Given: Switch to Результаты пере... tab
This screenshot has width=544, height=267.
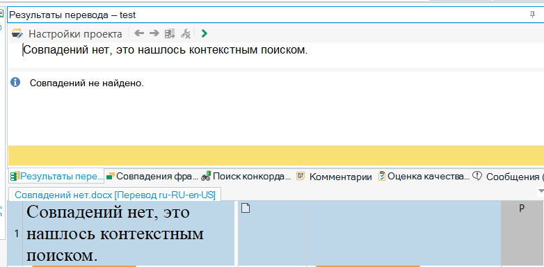Looking at the screenshot, I should [56, 176].
